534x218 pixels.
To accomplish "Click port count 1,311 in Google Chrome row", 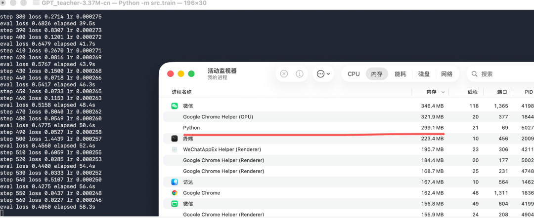I will (x=501, y=193).
